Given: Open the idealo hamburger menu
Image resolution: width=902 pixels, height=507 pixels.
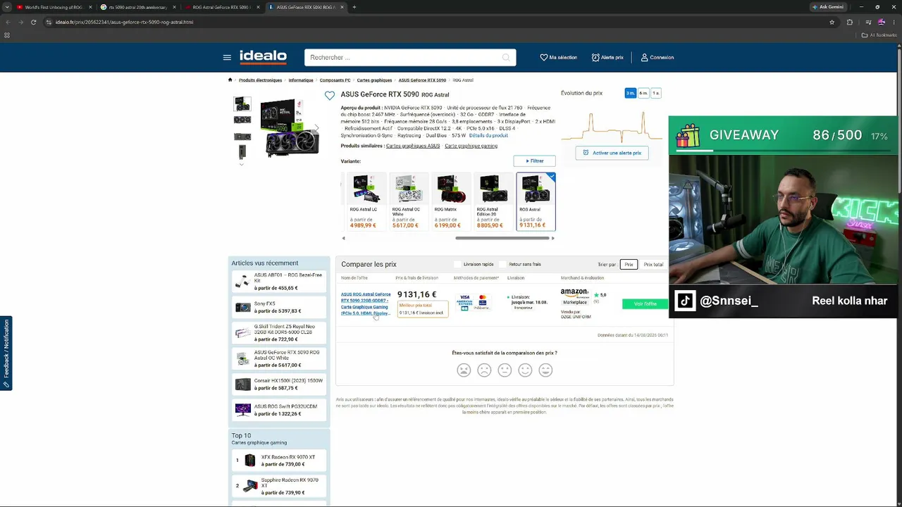Looking at the screenshot, I should [x=227, y=58].
